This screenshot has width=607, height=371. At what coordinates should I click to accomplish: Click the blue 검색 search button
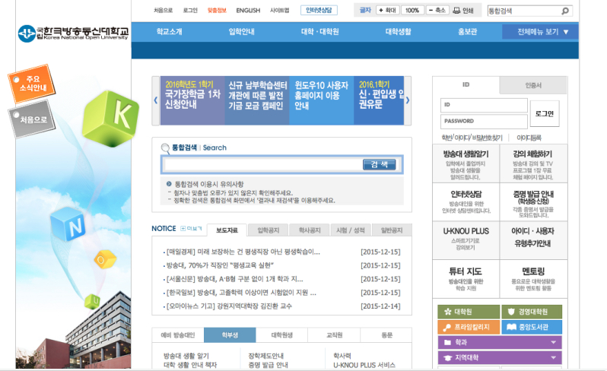click(380, 164)
